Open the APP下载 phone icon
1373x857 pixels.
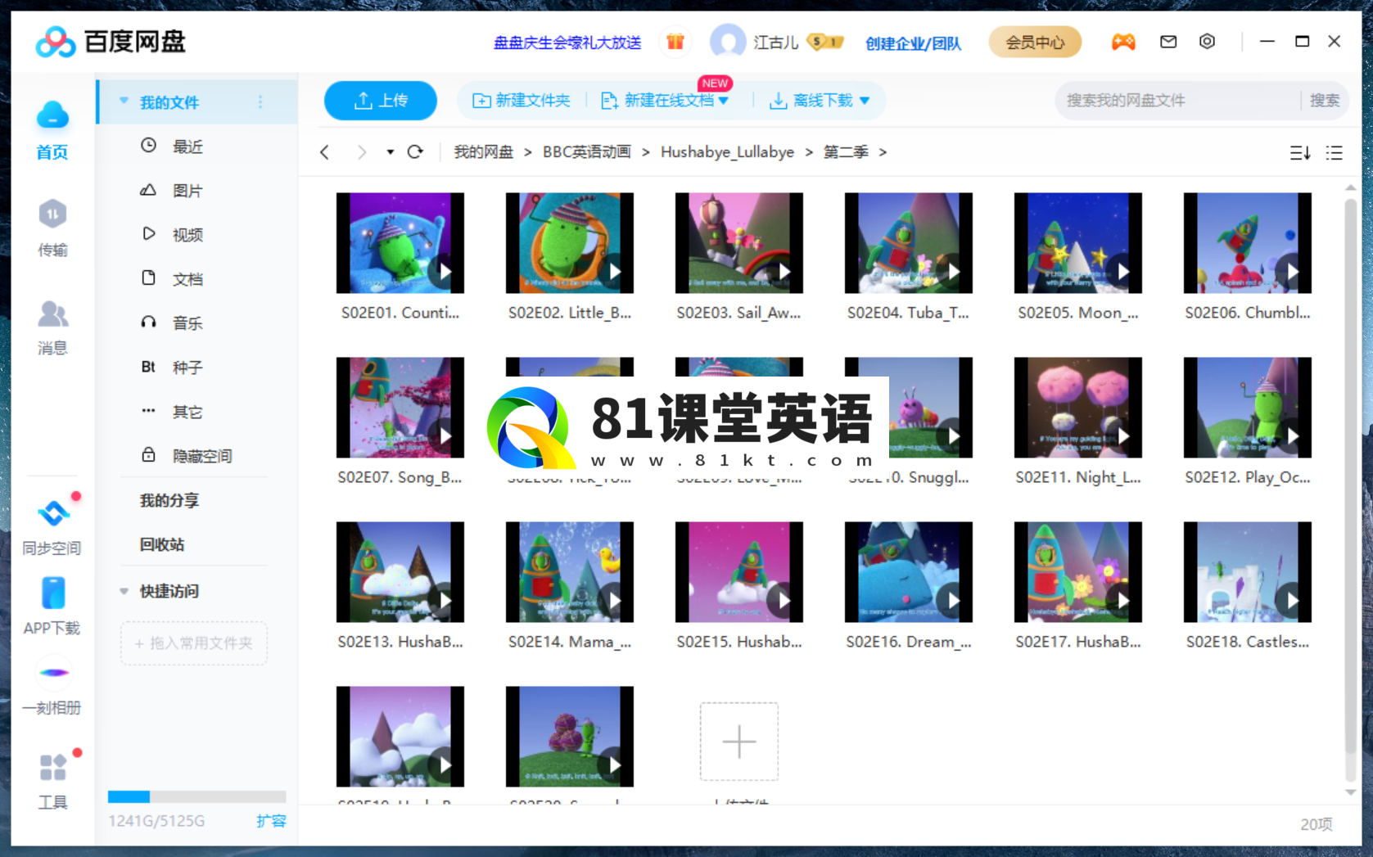click(x=53, y=593)
